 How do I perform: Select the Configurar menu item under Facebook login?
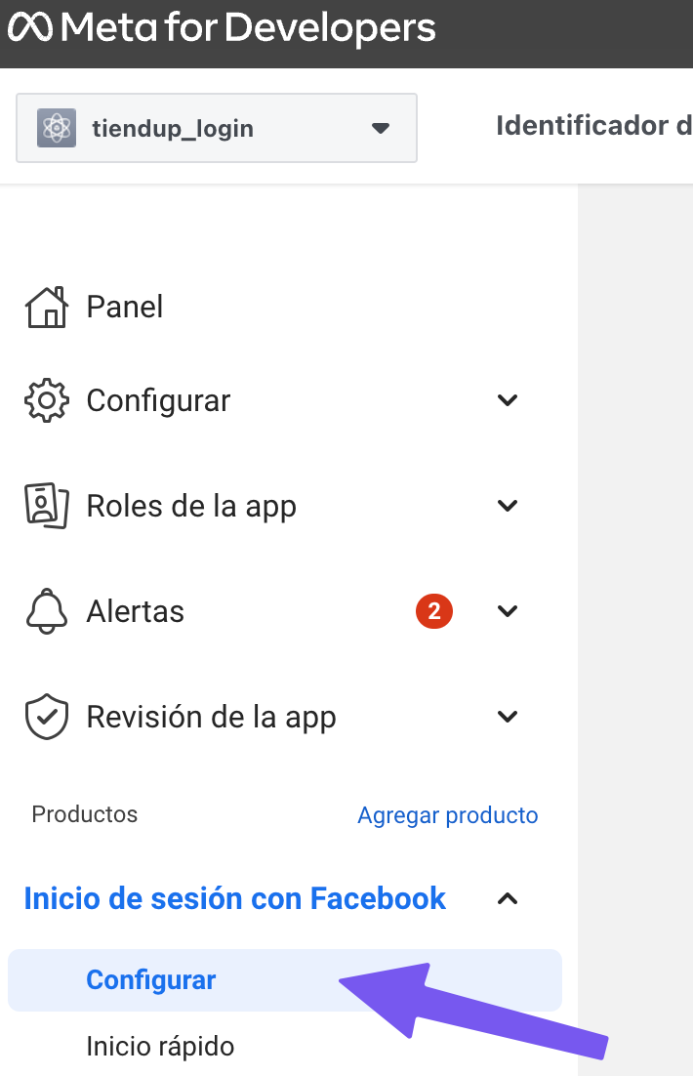point(150,979)
